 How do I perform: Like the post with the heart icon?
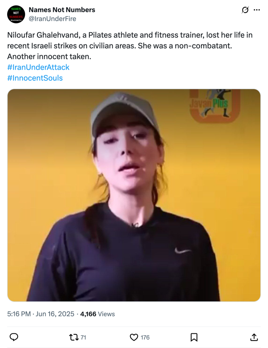(134, 337)
